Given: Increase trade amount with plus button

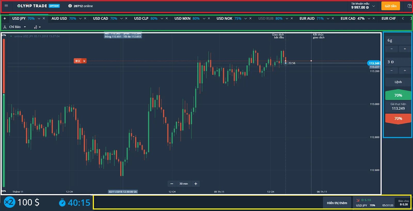Looking at the screenshot, I should click(405, 71).
